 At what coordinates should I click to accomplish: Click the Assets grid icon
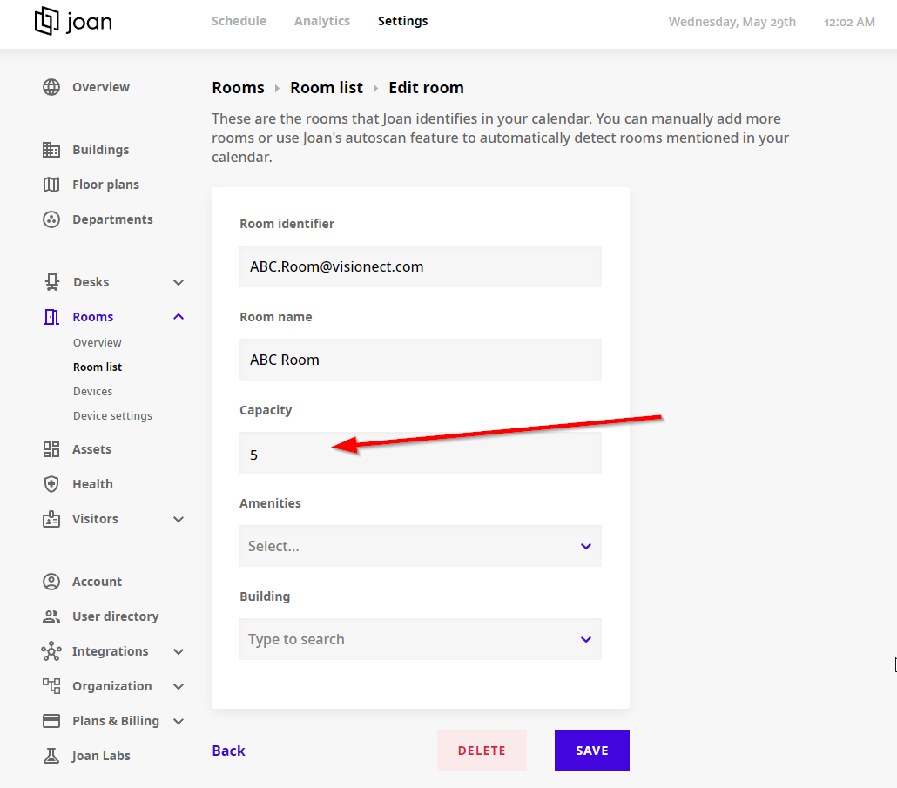tap(51, 449)
